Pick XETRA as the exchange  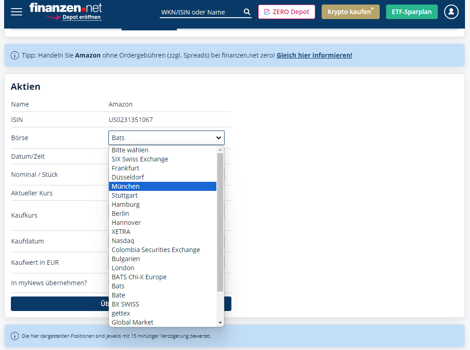[x=162, y=232]
